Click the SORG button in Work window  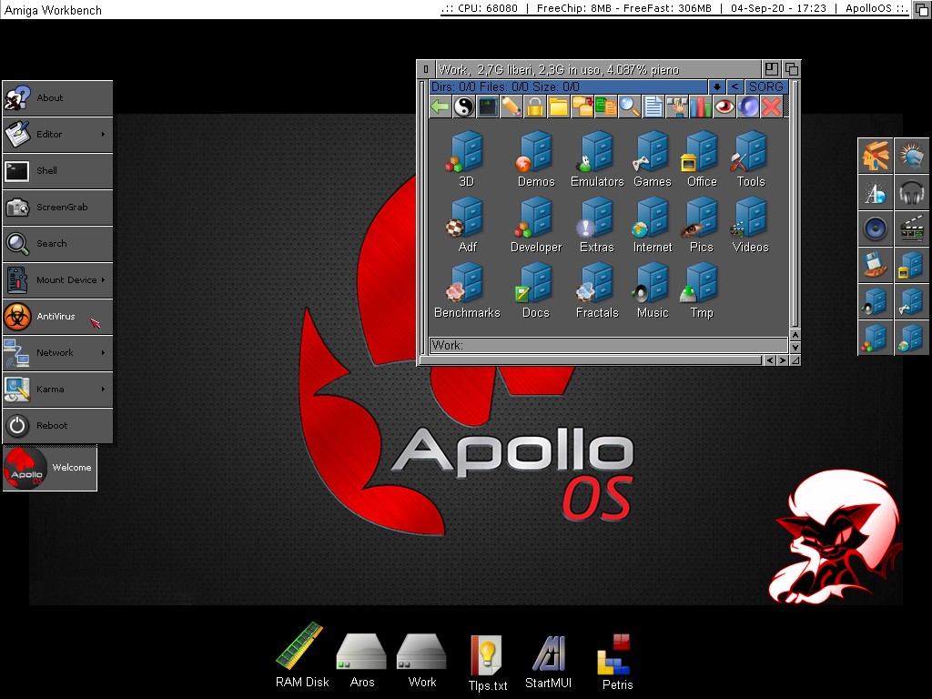click(x=766, y=86)
